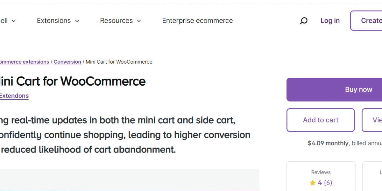This screenshot has width=382, height=191.
Task: Click the yellow star rating icon
Action: coord(313,183)
